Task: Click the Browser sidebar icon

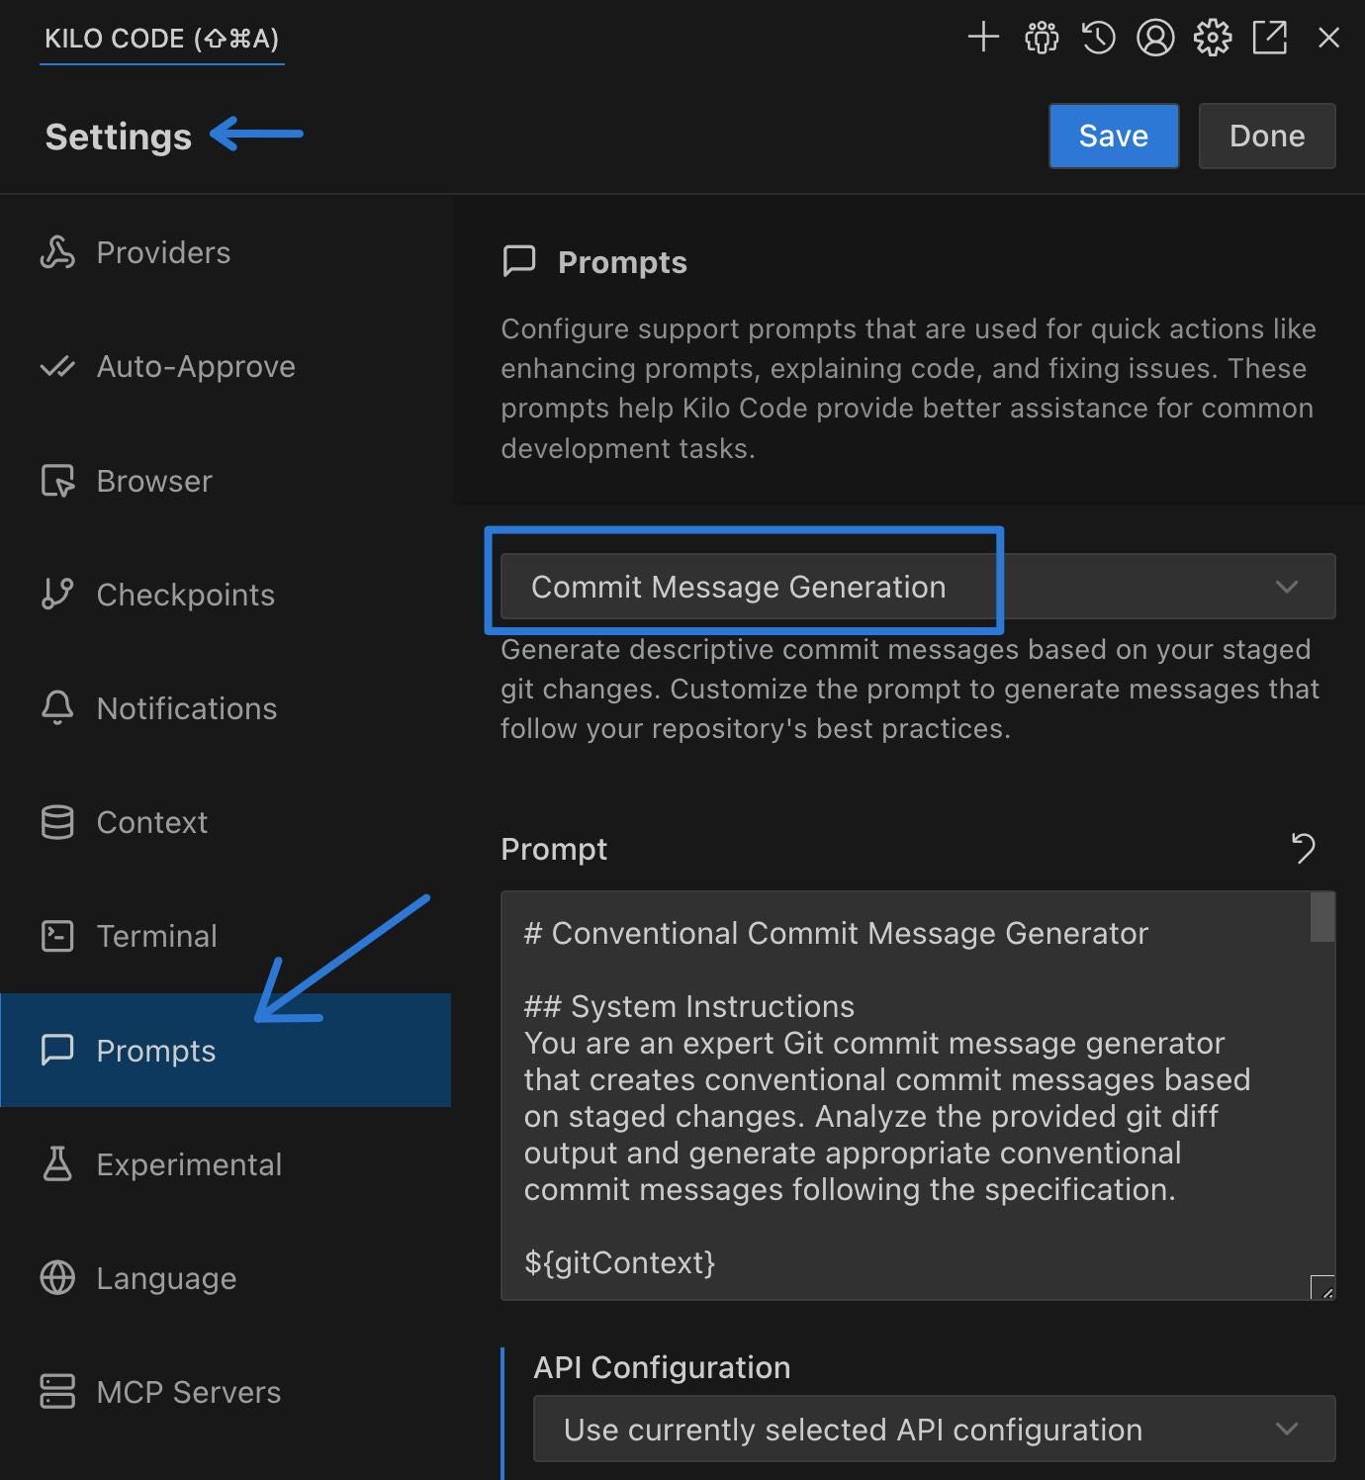Action: [57, 481]
